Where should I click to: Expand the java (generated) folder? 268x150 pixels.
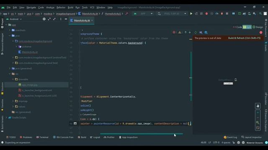[10, 68]
